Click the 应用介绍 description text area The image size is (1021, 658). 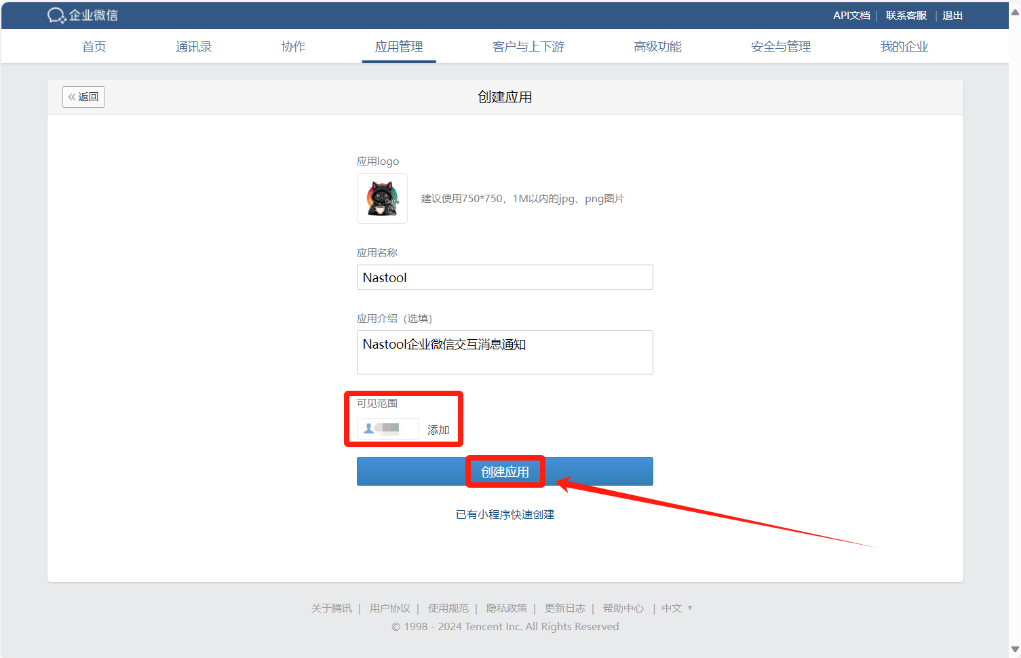[x=505, y=352]
